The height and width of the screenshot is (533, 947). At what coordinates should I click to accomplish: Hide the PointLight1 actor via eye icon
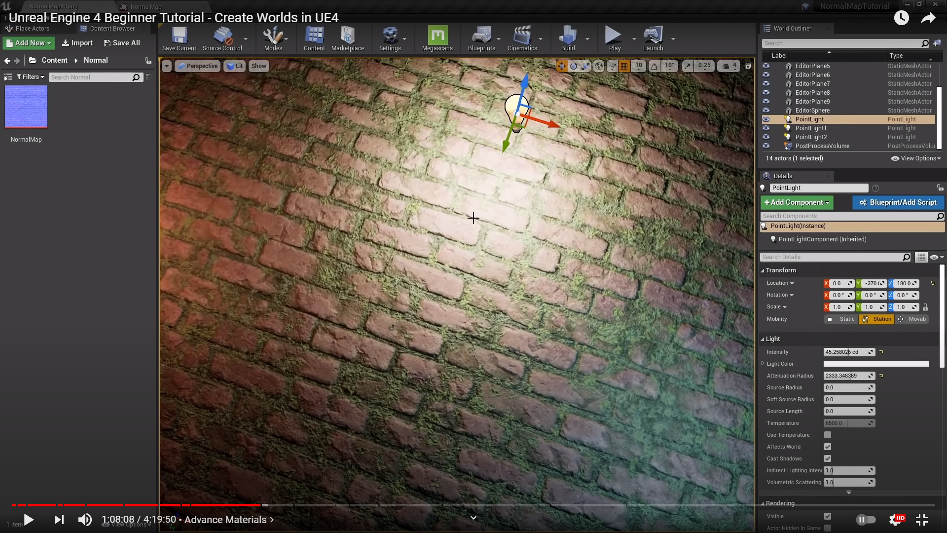766,128
